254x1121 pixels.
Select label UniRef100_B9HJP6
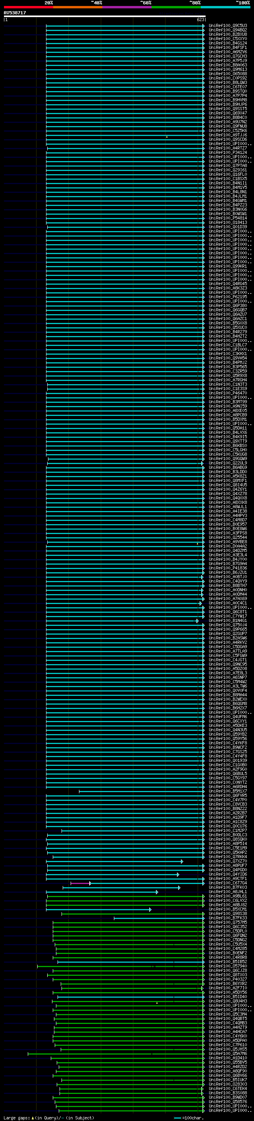pos(227,105)
